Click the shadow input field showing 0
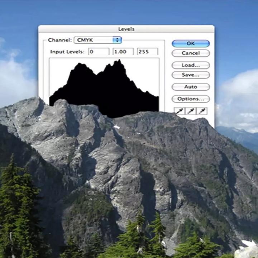 (99, 52)
